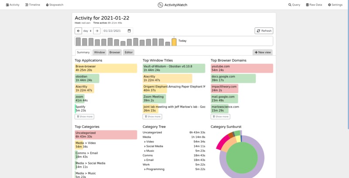Screen dimensions: 349x178
Task: Go to the next day arrow
Action: pyautogui.click(x=97, y=31)
